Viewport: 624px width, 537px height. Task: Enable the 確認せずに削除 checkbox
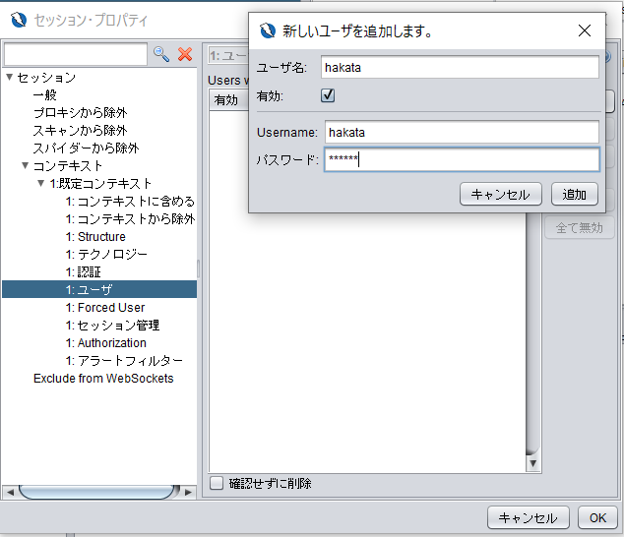click(217, 483)
